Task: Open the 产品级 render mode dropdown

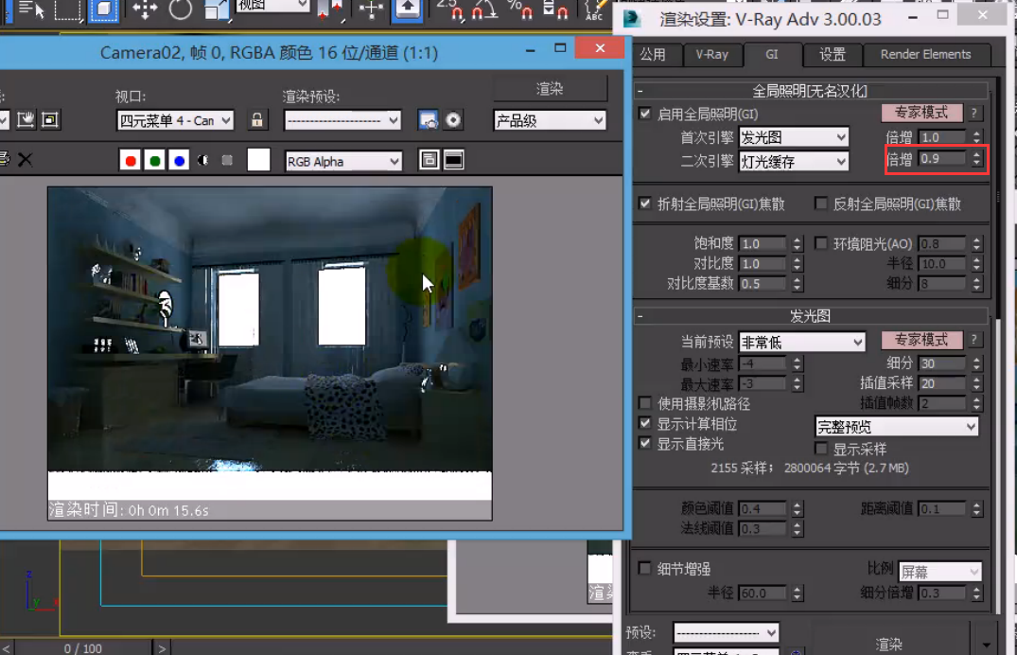Action: 550,120
